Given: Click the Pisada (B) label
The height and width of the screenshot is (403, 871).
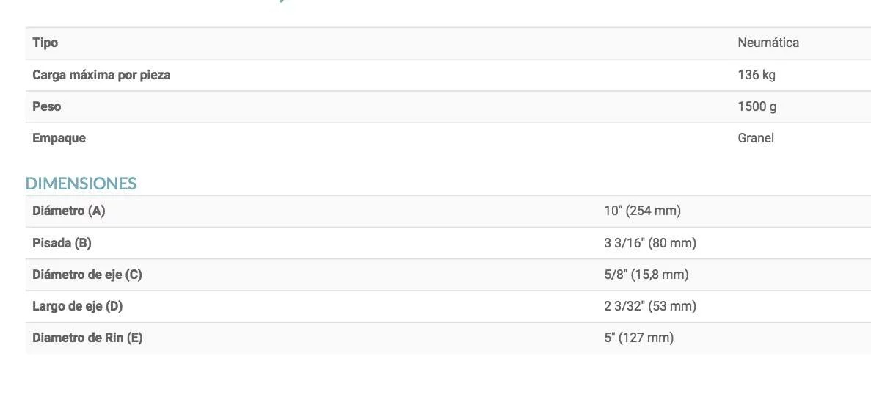Looking at the screenshot, I should coord(62,243).
